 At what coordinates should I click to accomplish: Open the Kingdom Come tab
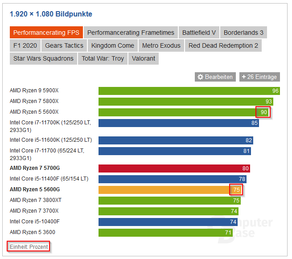click(113, 45)
